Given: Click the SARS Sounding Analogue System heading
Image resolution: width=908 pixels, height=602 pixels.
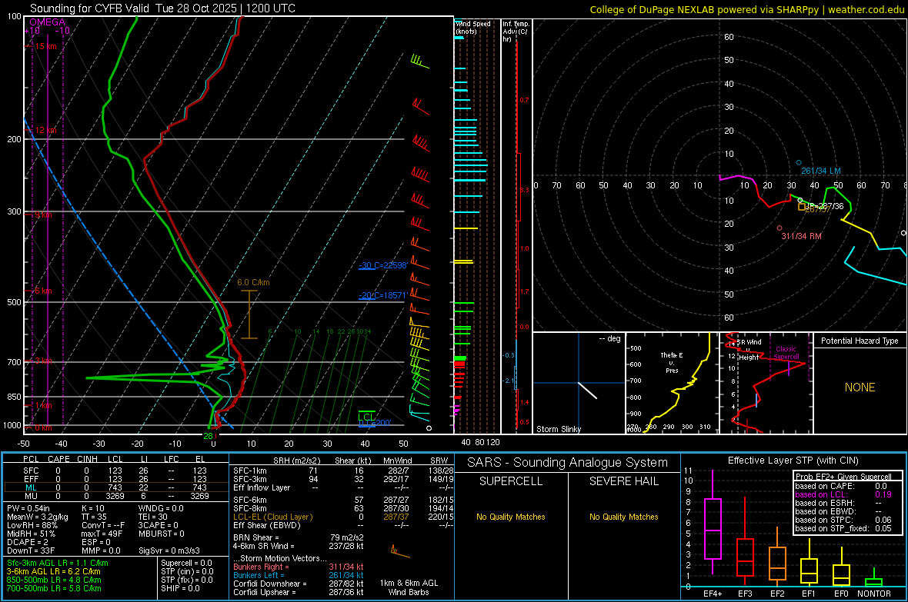Looking at the screenshot, I should click(x=568, y=463).
